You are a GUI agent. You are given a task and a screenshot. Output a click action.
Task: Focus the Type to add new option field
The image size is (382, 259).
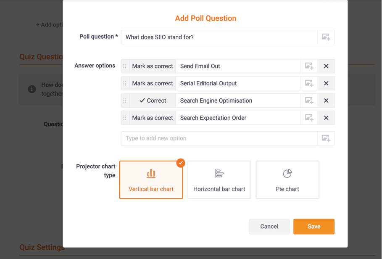(219, 138)
